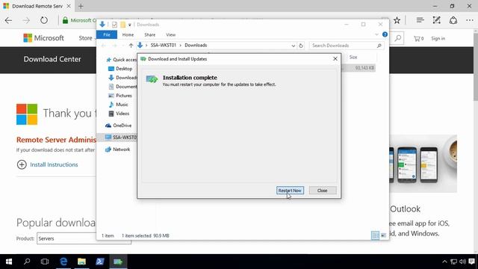Open the Windows Start menu
This screenshot has height=269, width=478.
[9, 262]
